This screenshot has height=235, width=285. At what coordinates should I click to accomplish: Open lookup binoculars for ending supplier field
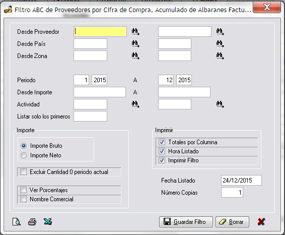point(220,32)
